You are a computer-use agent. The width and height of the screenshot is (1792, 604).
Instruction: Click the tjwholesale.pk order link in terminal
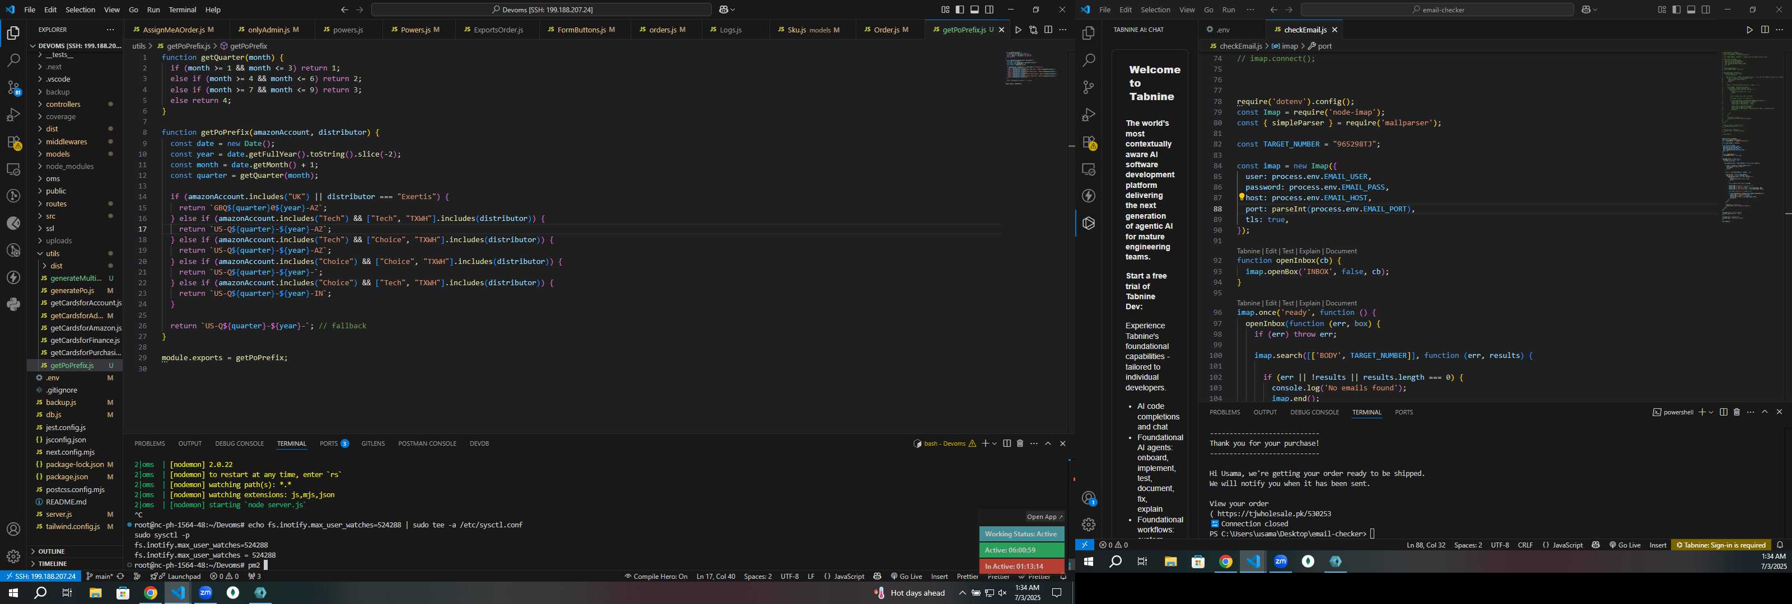click(x=1275, y=513)
